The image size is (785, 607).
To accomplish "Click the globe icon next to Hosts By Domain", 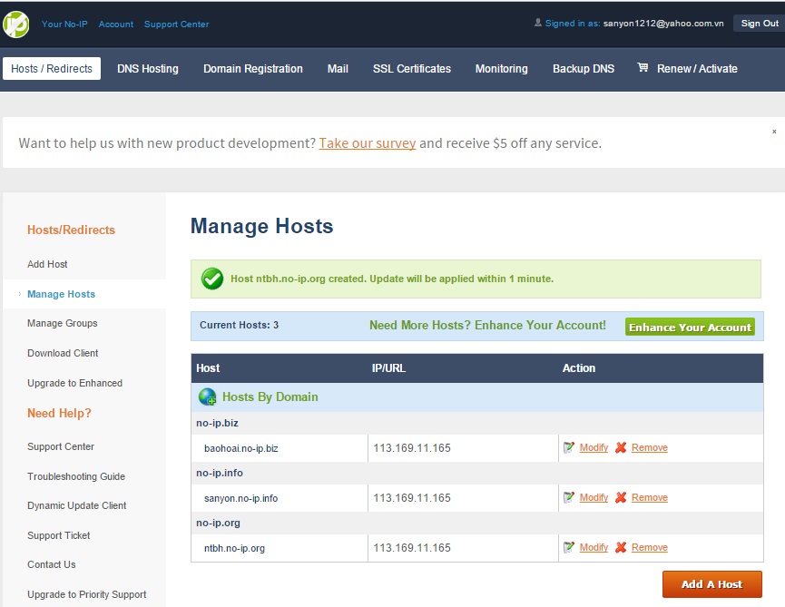I will tap(207, 397).
